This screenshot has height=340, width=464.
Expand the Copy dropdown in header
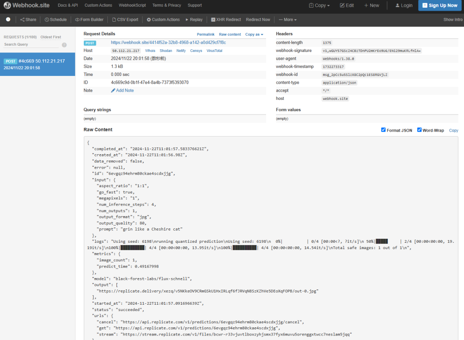[319, 5]
